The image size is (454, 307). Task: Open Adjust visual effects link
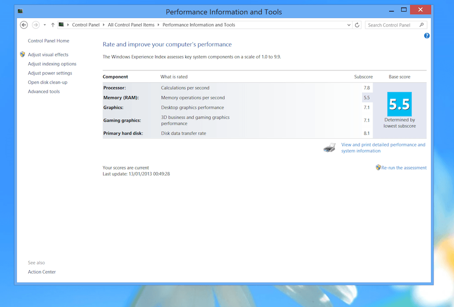48,54
